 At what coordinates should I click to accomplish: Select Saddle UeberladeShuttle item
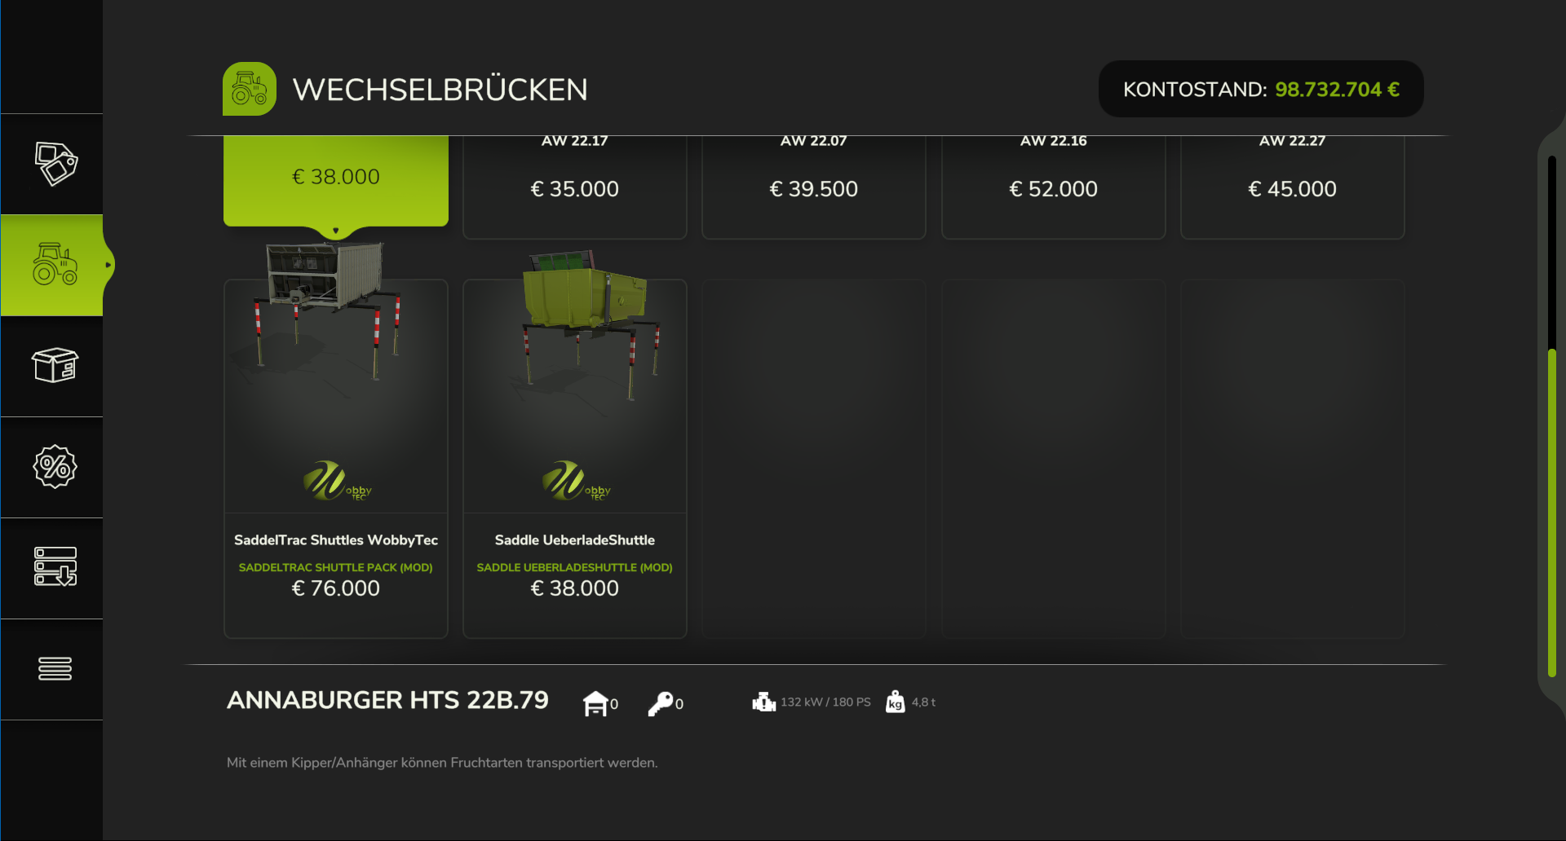pos(575,459)
